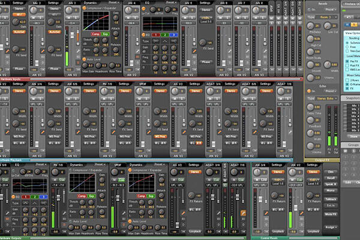The width and height of the screenshot is (360, 240).
Task: Click highlighted wrench on output ADAT 7/8 channel
Action: coord(243,213)
